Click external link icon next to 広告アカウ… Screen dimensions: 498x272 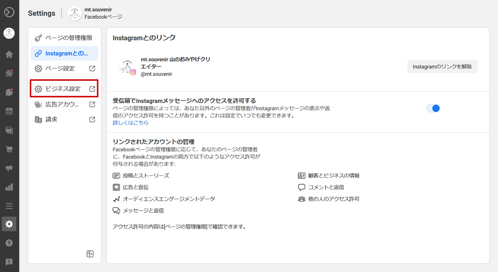coord(92,104)
